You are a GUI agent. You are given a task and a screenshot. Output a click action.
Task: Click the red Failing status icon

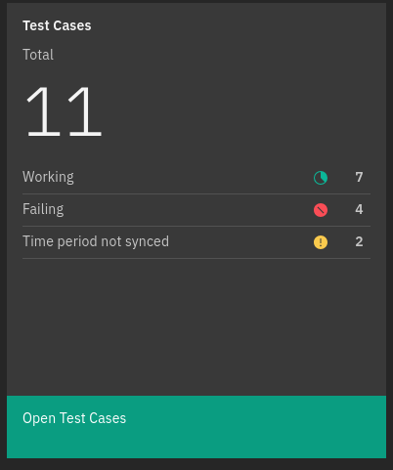[x=321, y=210]
